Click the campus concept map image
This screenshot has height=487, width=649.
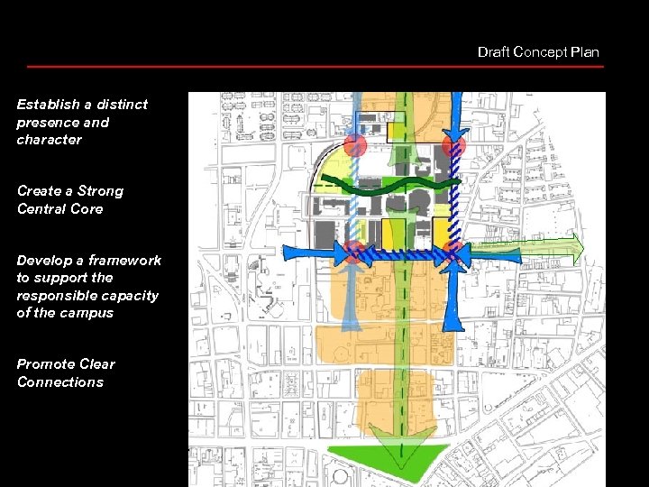tap(397, 289)
